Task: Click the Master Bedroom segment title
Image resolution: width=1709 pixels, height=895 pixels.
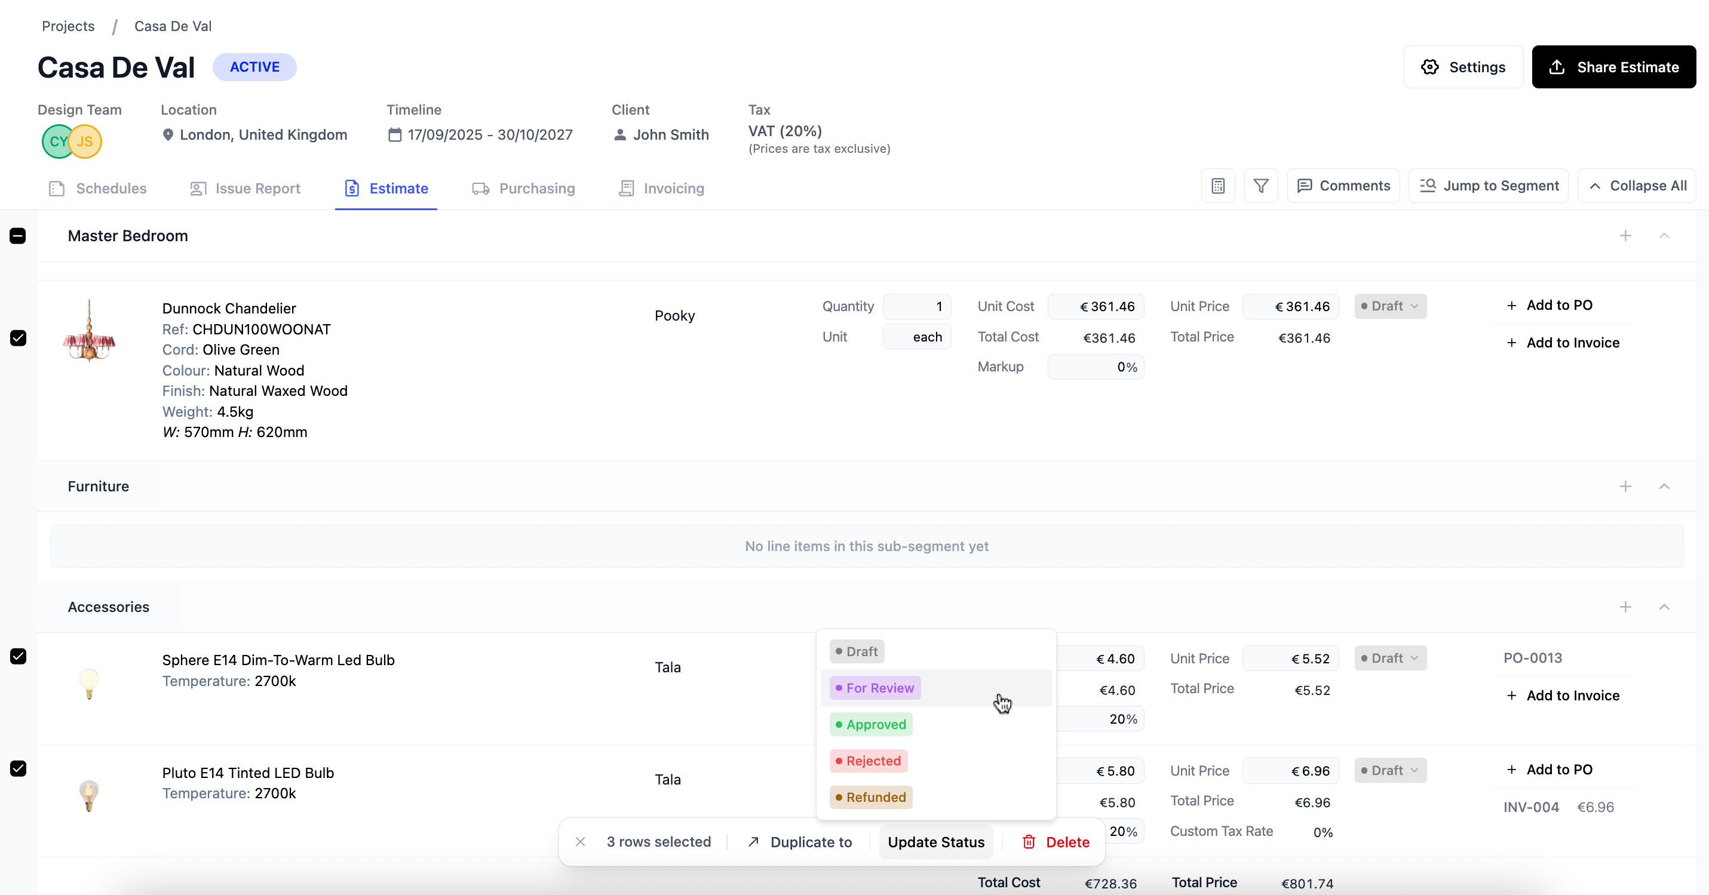Action: [x=128, y=236]
